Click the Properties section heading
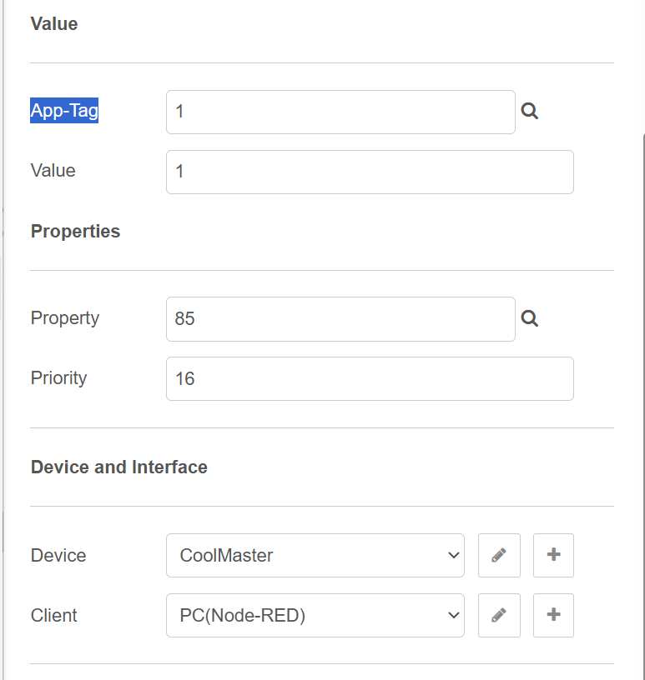This screenshot has width=645, height=680. click(75, 232)
